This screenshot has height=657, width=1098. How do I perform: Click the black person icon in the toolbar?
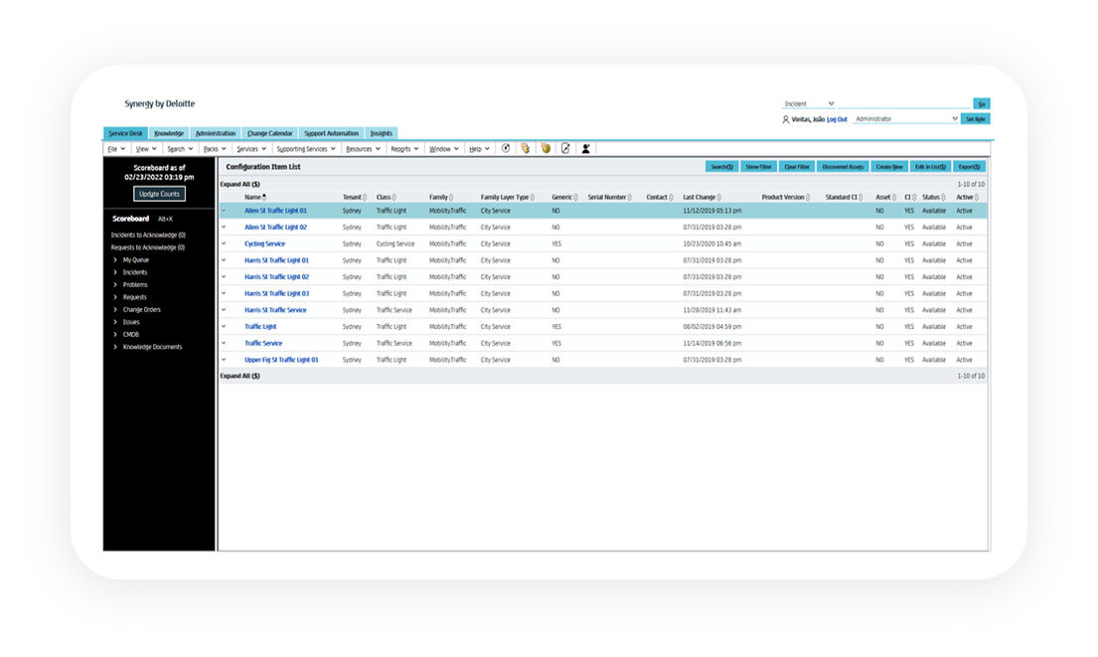586,148
